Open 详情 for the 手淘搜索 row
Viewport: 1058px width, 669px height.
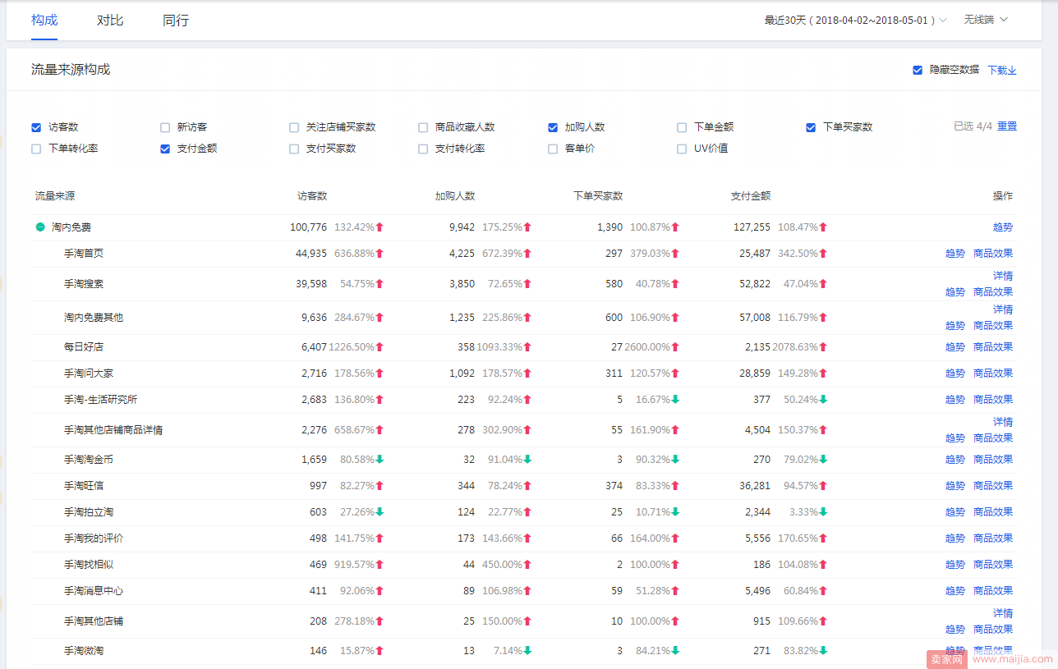click(1003, 276)
